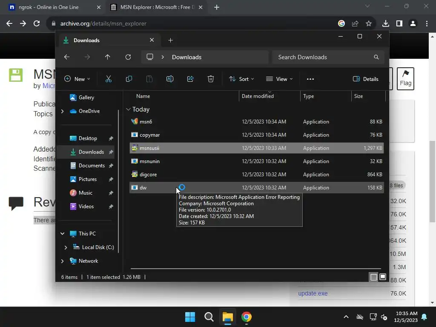Sort by Type column header
The height and width of the screenshot is (327, 436).
pos(308,96)
